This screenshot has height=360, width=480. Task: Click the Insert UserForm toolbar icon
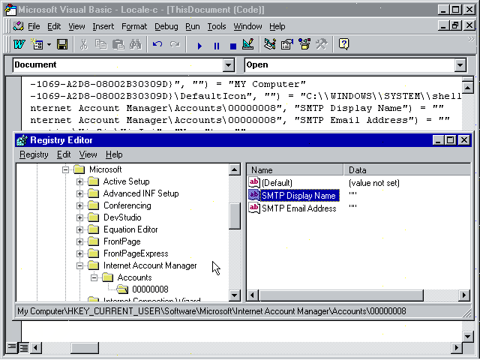(x=37, y=45)
